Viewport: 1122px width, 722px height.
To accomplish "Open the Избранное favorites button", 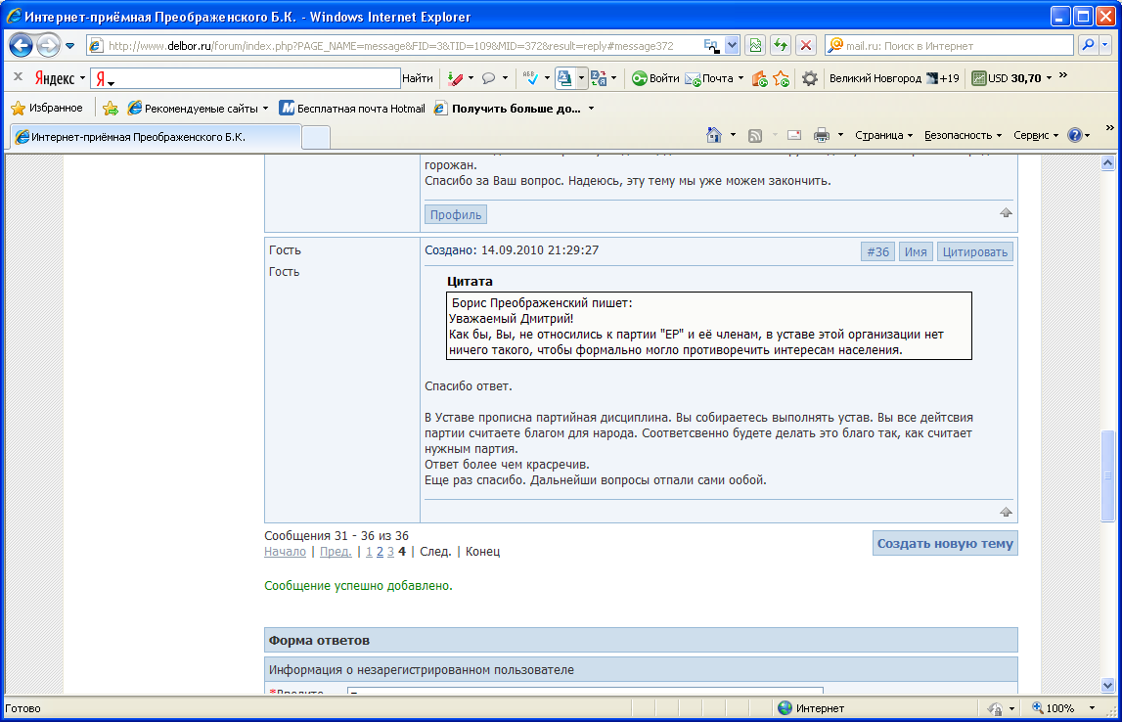I will pos(47,108).
